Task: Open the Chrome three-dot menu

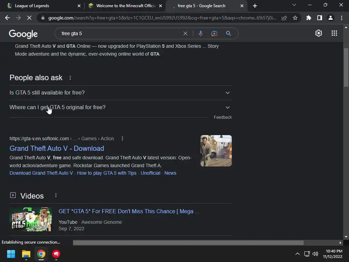Action: (x=342, y=18)
